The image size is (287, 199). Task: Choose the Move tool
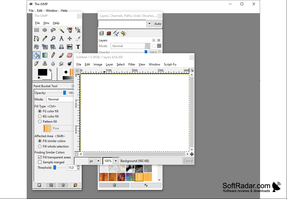tap(69, 38)
